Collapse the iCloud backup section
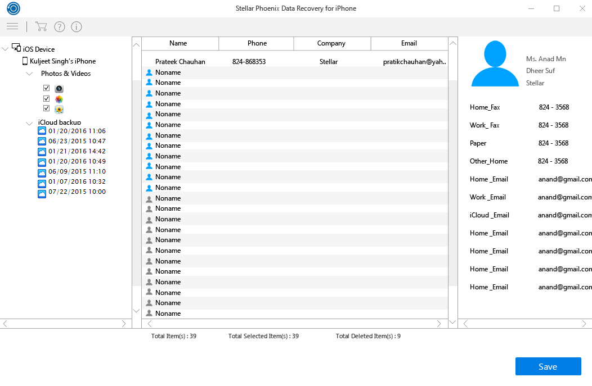The image size is (592, 386). [29, 123]
